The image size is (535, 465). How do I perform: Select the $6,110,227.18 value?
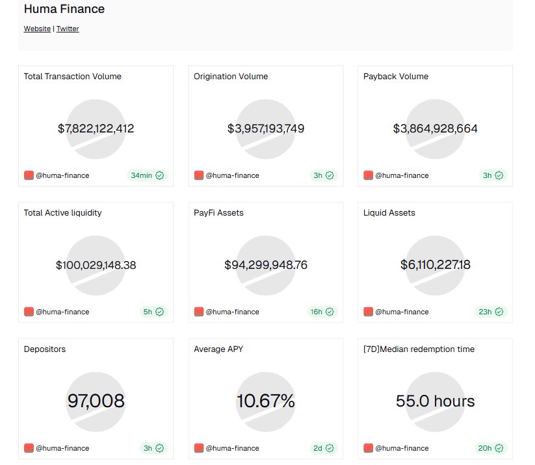click(x=436, y=265)
